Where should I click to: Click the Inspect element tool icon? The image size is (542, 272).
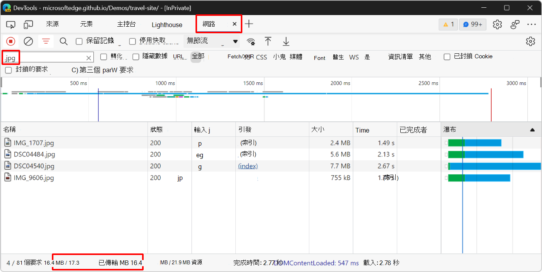tap(10, 25)
